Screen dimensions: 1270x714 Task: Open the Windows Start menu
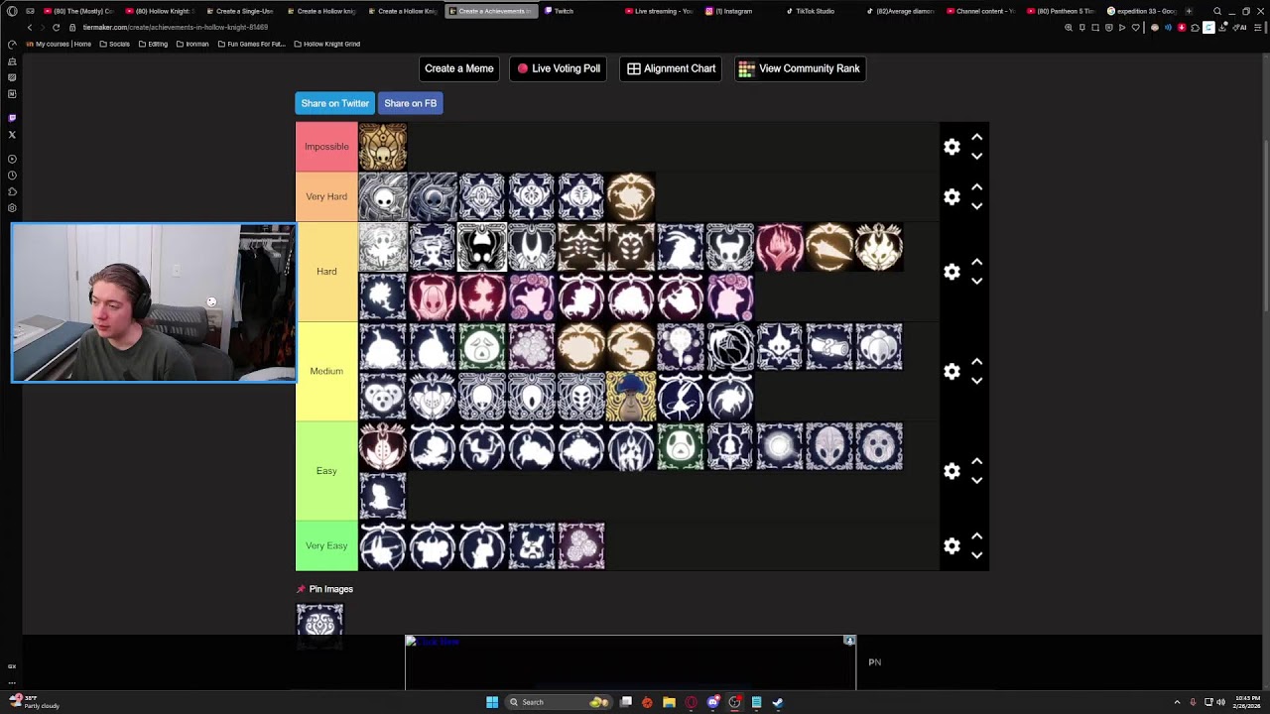pos(492,702)
